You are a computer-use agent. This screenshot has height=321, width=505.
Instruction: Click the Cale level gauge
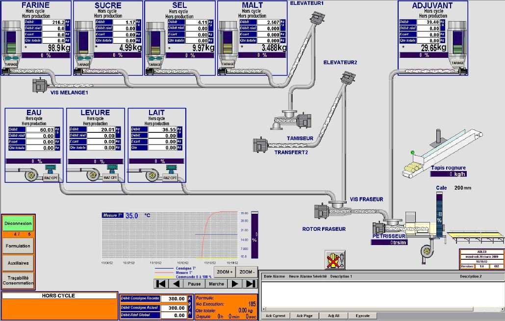(x=440, y=215)
